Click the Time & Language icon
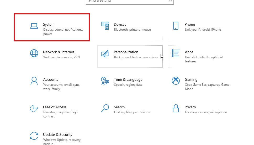The height and width of the screenshot is (145, 254). (x=105, y=81)
